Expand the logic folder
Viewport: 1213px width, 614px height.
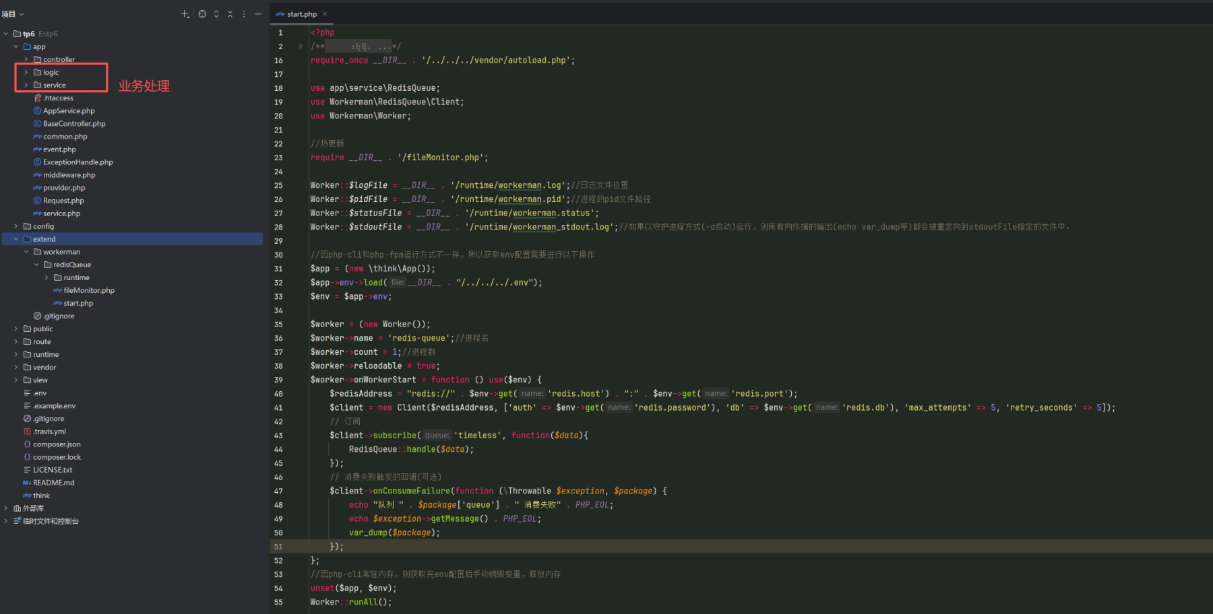click(26, 73)
